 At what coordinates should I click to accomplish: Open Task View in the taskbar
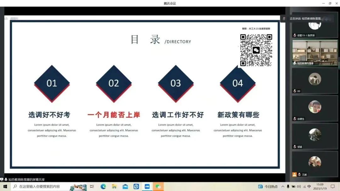(x=92, y=186)
